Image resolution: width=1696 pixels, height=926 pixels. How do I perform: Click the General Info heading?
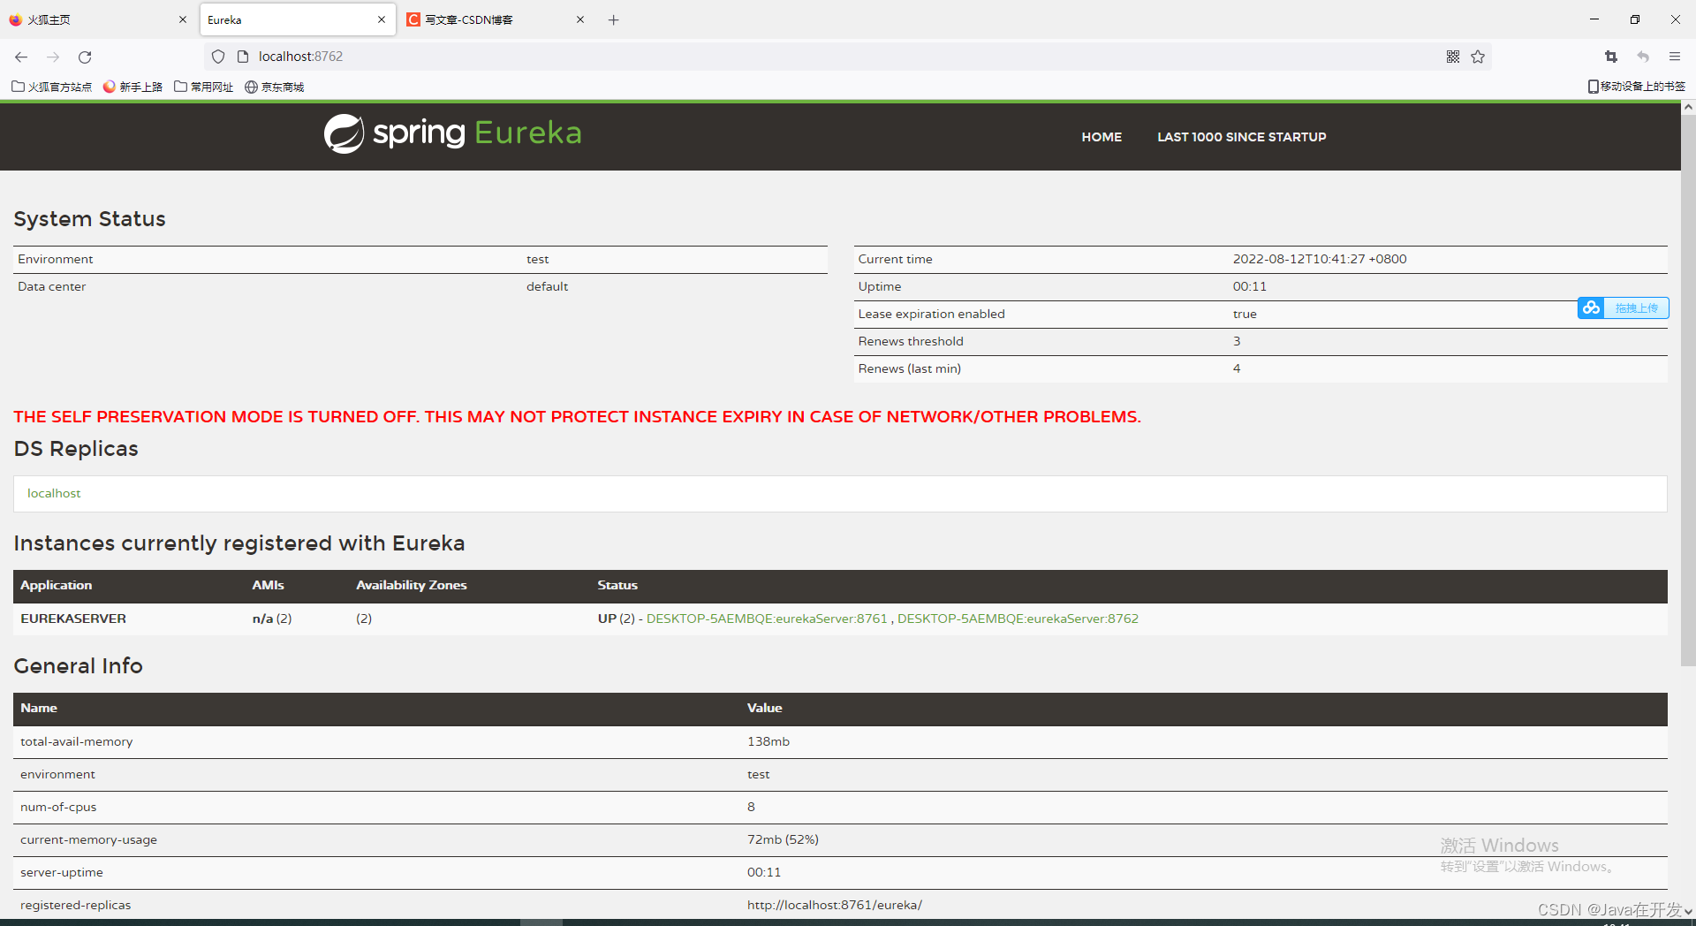[78, 665]
